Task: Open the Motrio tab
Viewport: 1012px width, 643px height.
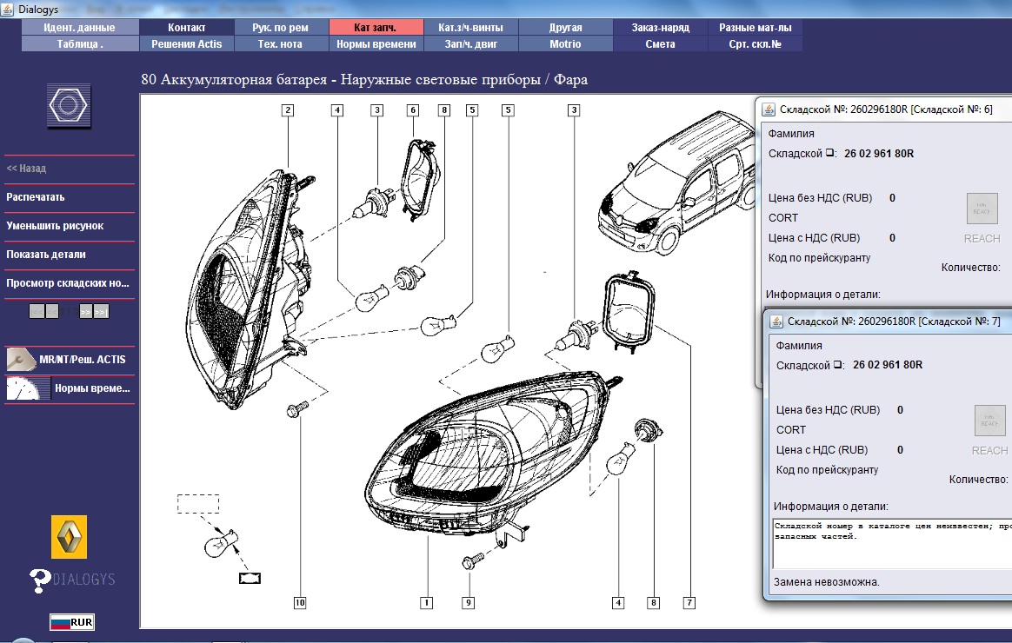Action: (x=565, y=43)
